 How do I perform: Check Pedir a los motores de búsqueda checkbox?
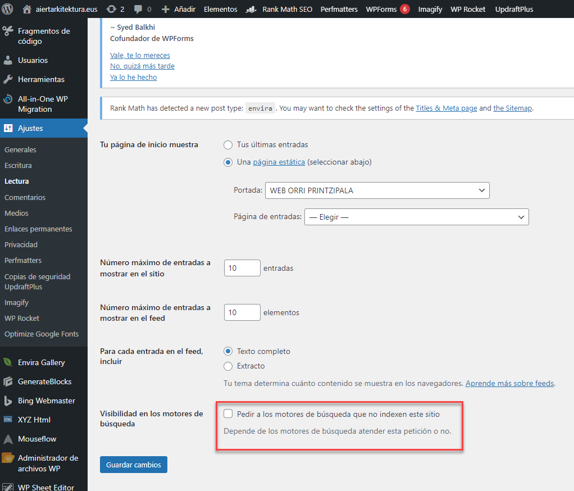(228, 413)
